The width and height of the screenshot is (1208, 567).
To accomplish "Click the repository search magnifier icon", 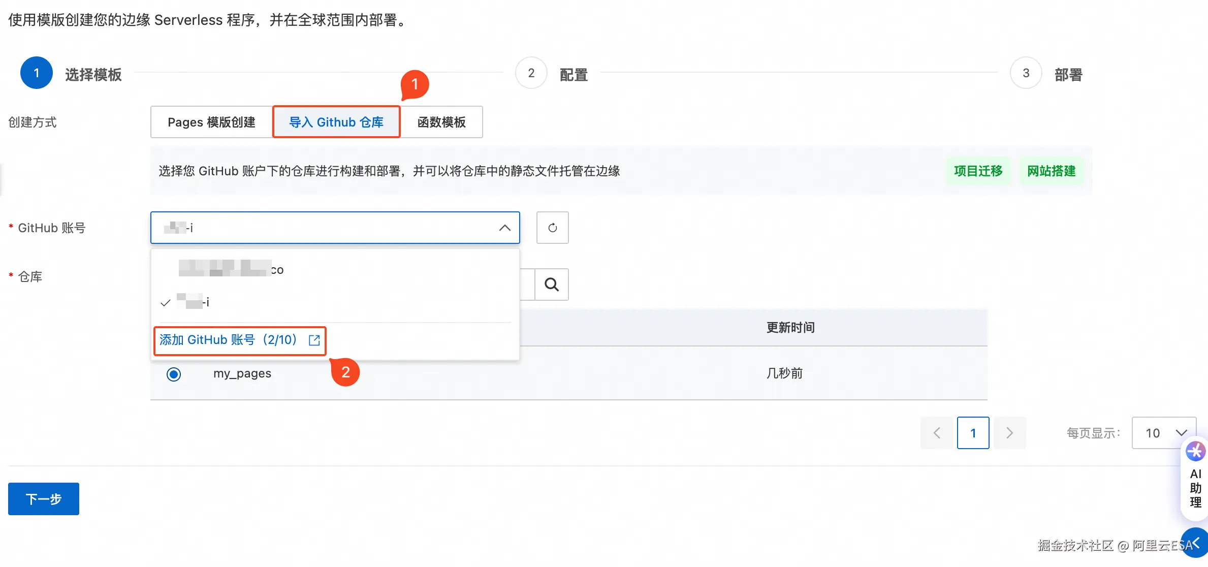I will click(552, 285).
